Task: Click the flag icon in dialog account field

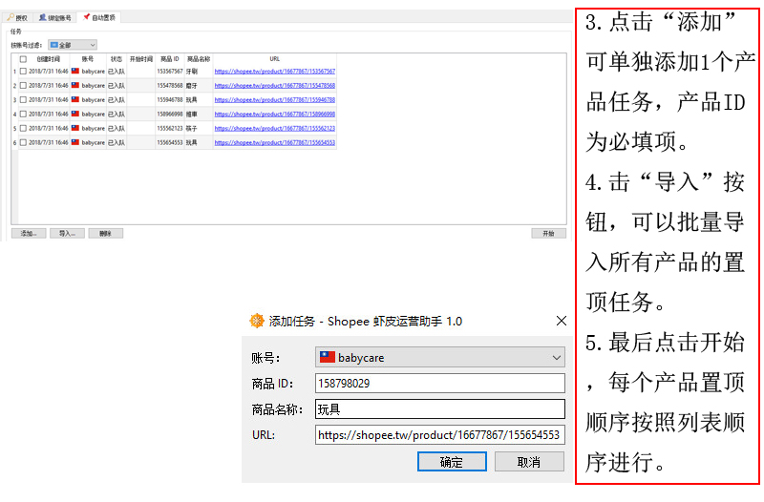Action: click(x=328, y=358)
